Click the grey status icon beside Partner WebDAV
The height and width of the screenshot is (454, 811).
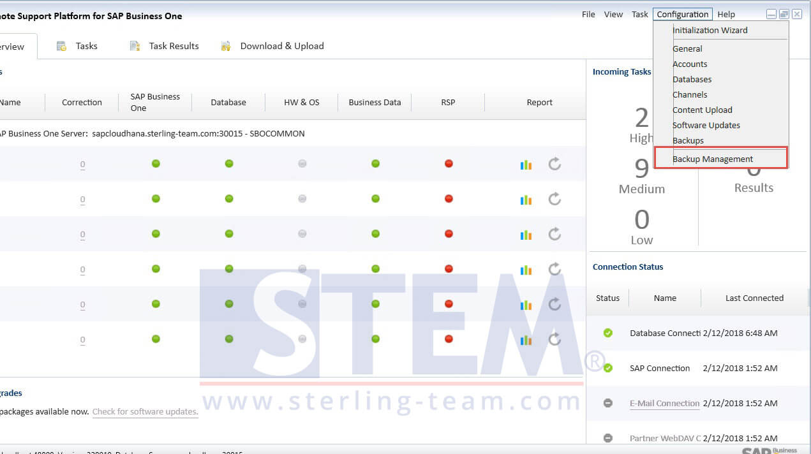(x=608, y=438)
